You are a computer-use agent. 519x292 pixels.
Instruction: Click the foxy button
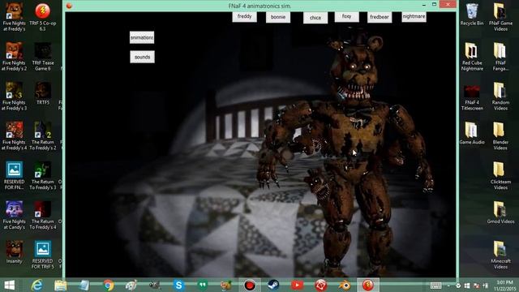[346, 16]
